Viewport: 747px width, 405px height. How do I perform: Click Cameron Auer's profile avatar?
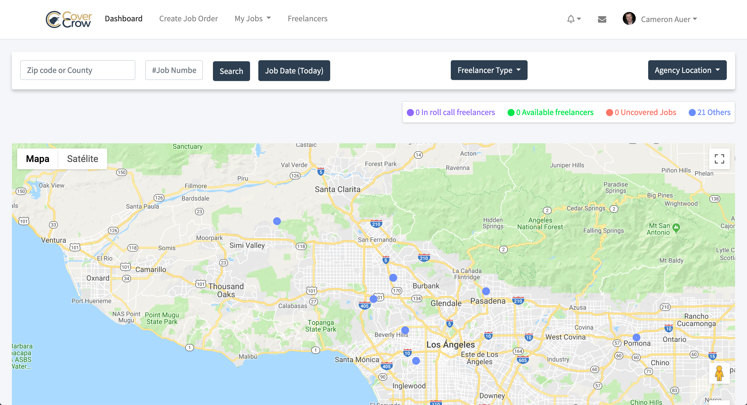pyautogui.click(x=629, y=19)
